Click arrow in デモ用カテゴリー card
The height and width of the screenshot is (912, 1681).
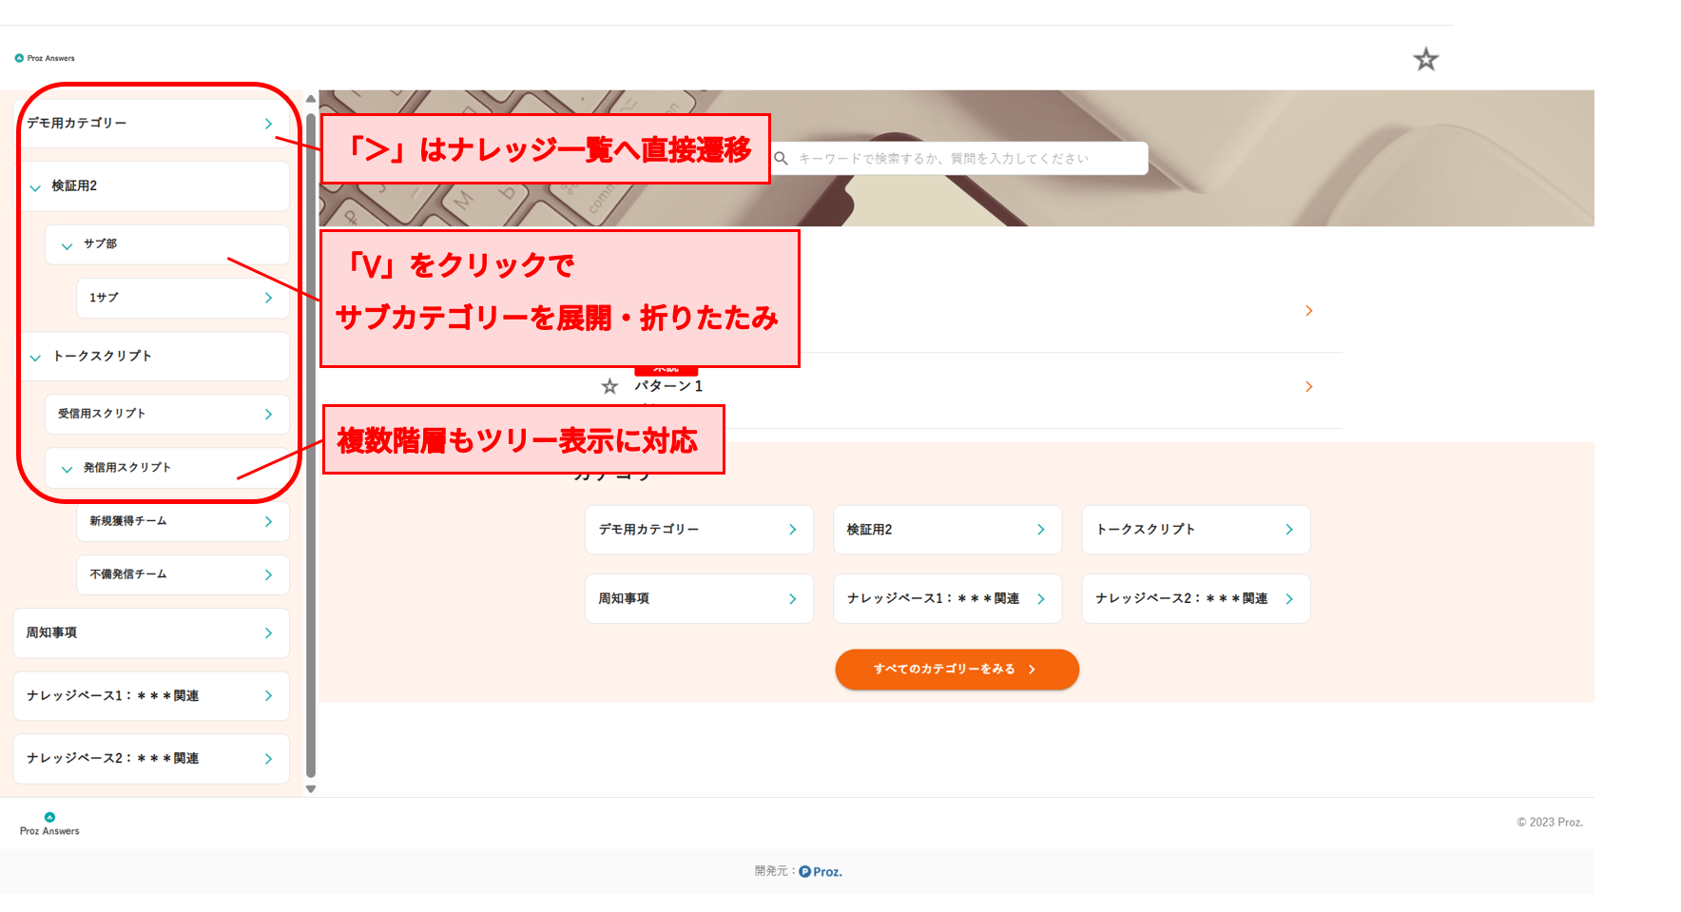click(x=793, y=530)
